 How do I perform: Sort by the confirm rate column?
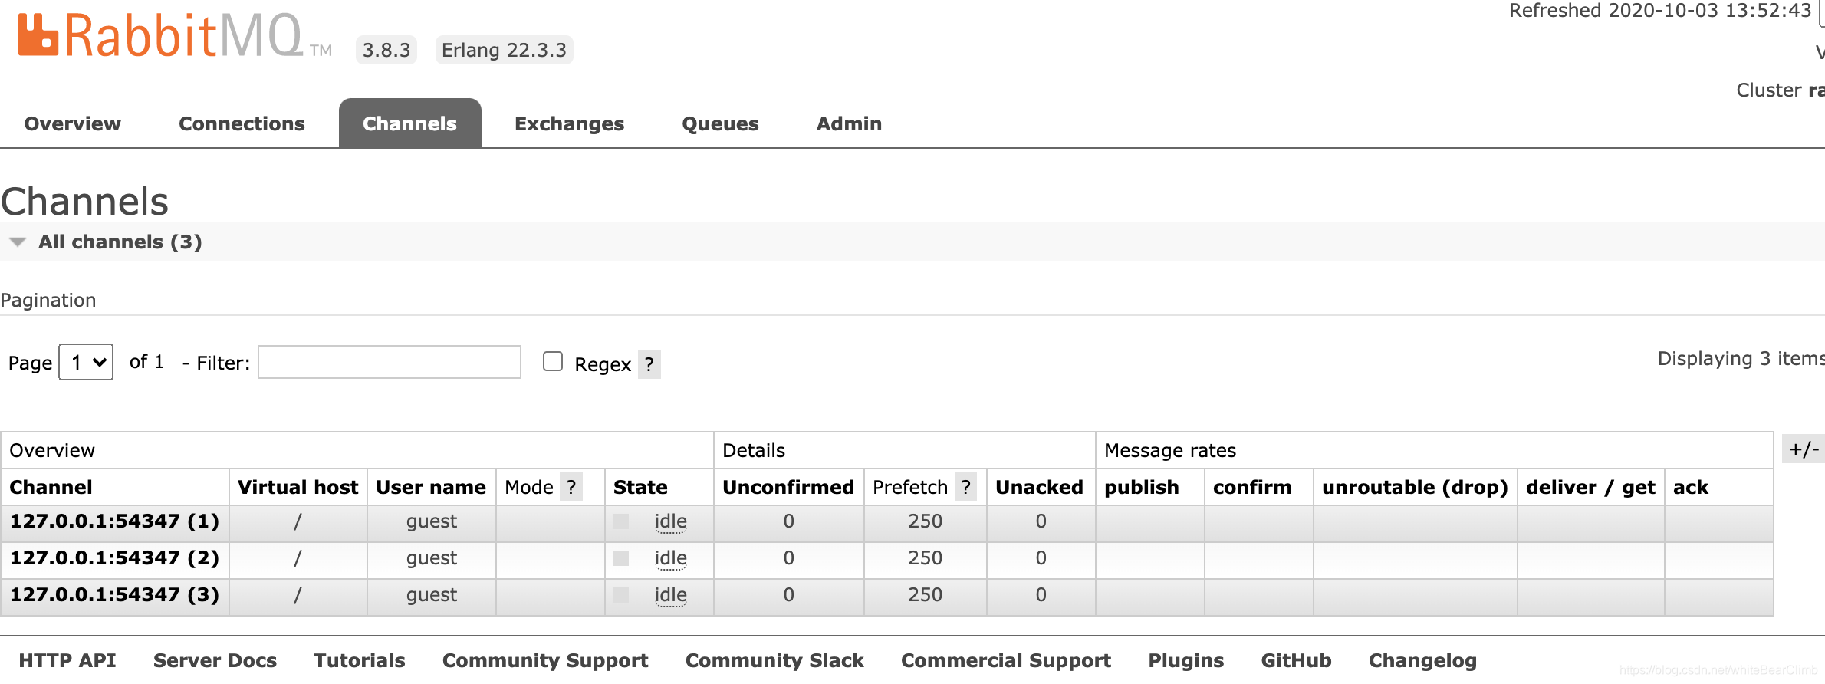1252,487
